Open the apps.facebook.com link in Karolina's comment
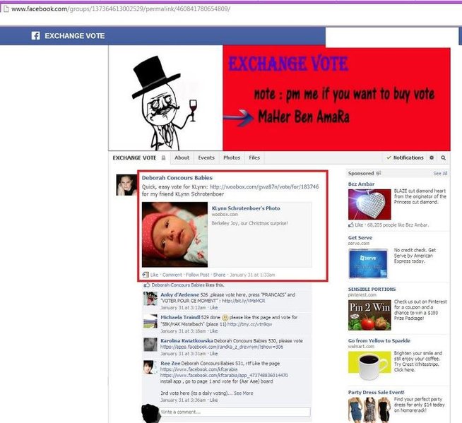This screenshot has height=423, width=462. tap(222, 347)
